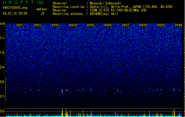Click the timestamp 04.02.16 09:30

pos(15,13)
